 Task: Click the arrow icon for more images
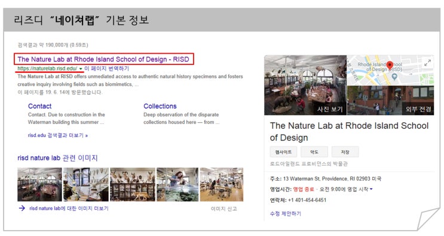22,209
